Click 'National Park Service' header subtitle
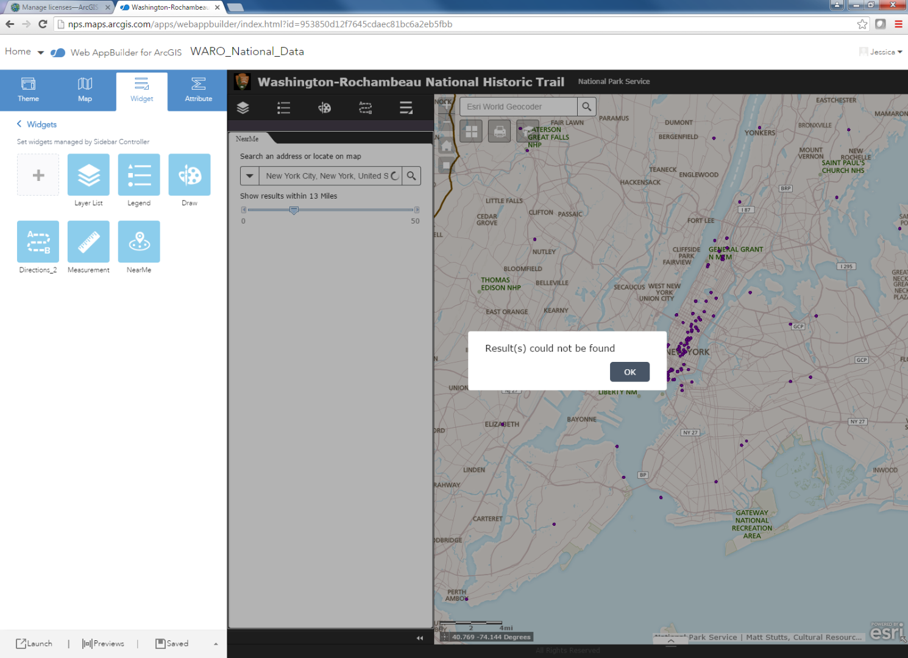The image size is (908, 658). pyautogui.click(x=614, y=82)
